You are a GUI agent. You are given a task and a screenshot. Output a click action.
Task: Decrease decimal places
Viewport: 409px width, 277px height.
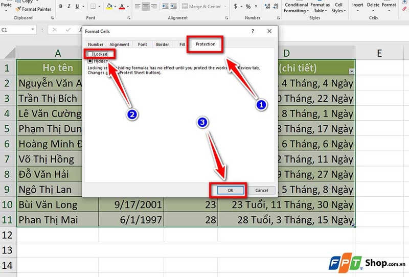tap(276, 6)
